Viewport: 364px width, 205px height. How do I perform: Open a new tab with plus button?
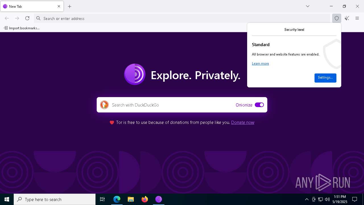[70, 6]
